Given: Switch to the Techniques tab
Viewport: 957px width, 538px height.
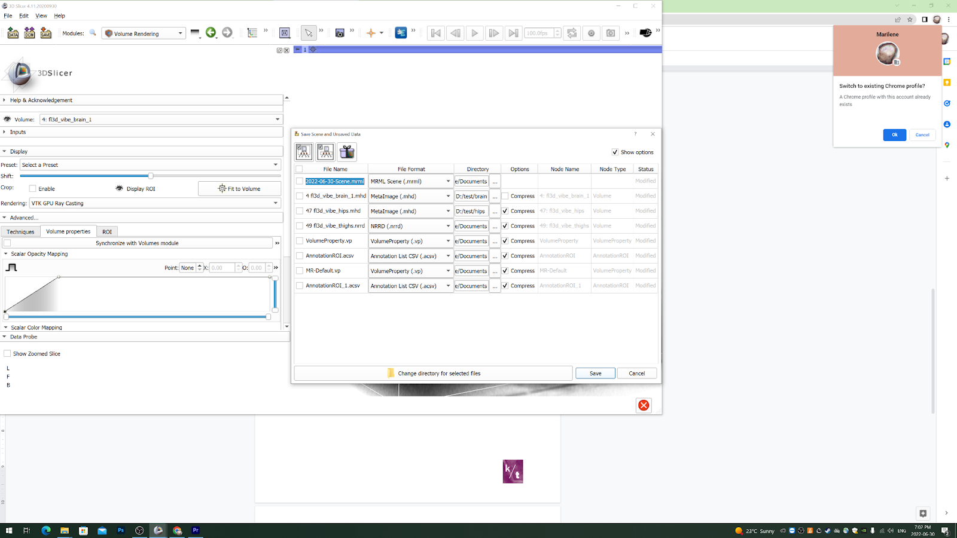Looking at the screenshot, I should point(20,232).
